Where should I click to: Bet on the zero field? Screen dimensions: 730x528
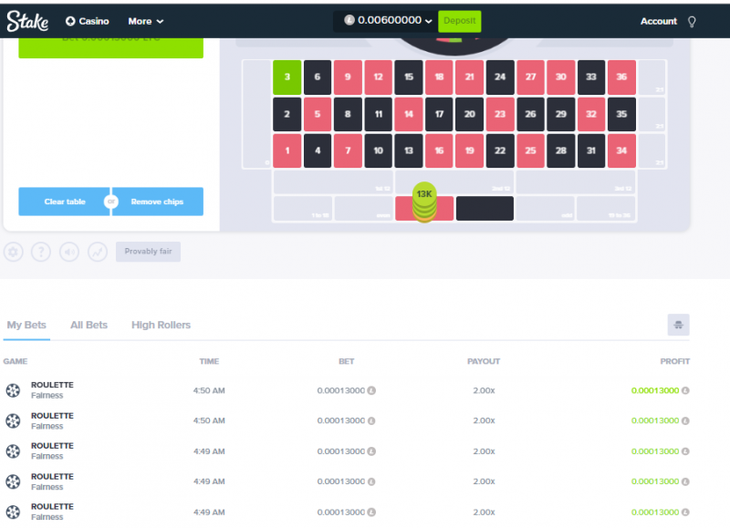point(256,114)
